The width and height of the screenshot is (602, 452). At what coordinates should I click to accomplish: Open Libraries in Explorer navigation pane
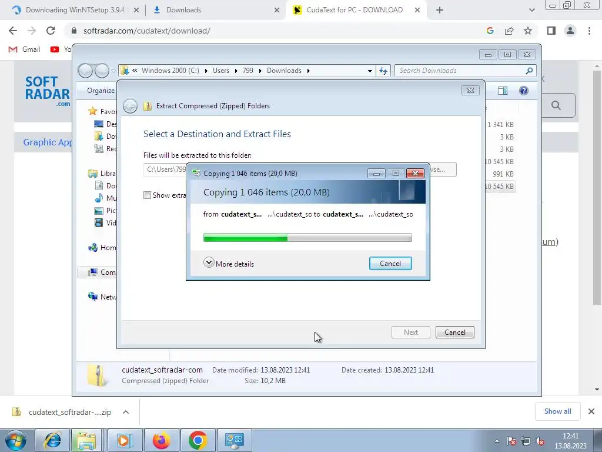(x=102, y=174)
